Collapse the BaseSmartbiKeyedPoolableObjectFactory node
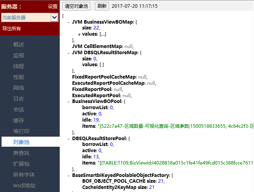The image size is (254, 192). 69,176
